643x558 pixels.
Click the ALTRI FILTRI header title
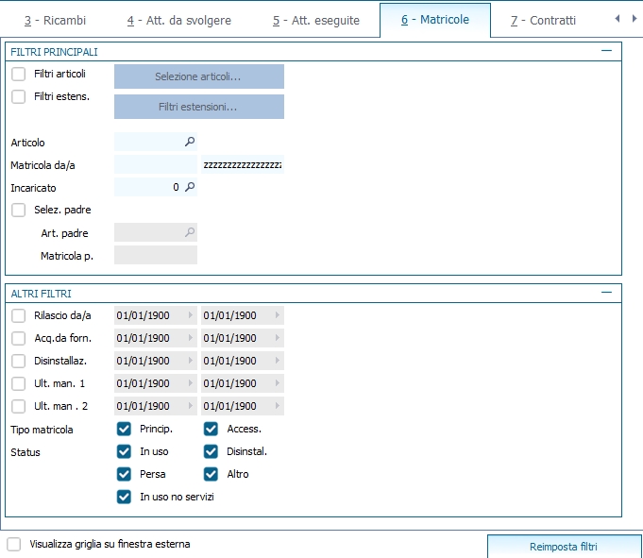click(41, 294)
